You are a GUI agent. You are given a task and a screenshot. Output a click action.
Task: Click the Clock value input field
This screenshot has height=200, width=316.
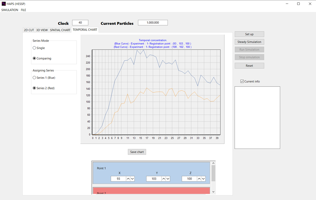tap(80, 23)
